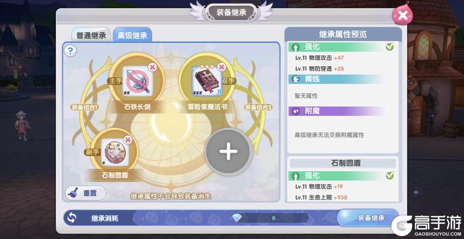Open the question mark help icon
Image resolution: width=464 pixels, height=239 pixels.
70,51
